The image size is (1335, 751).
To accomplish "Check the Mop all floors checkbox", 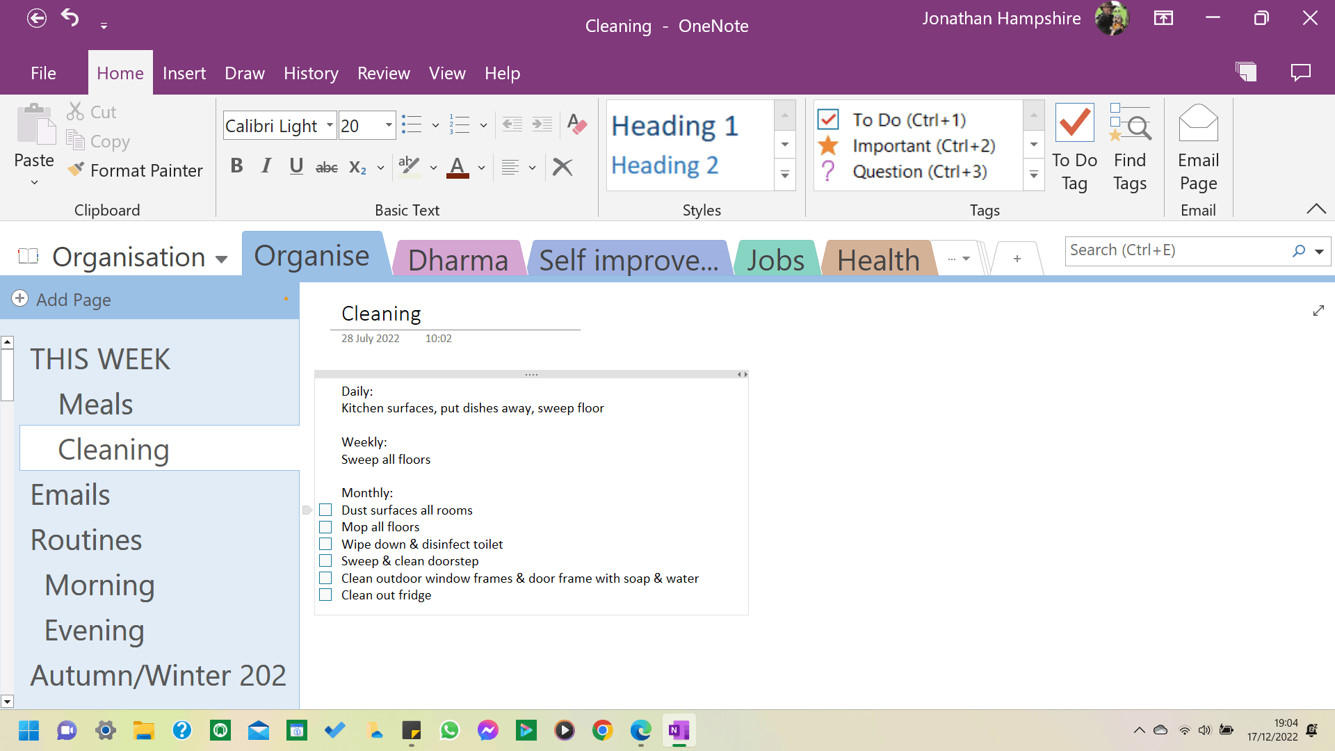I will click(x=325, y=526).
